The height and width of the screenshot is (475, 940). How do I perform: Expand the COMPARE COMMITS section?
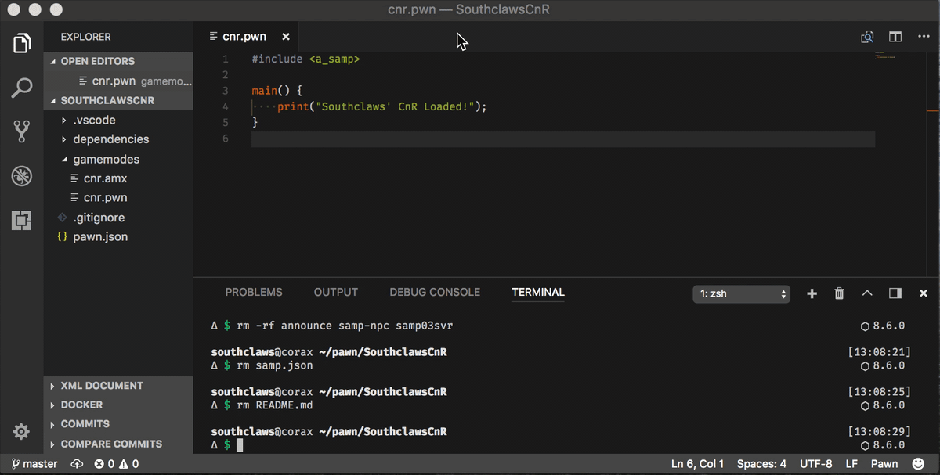click(118, 444)
